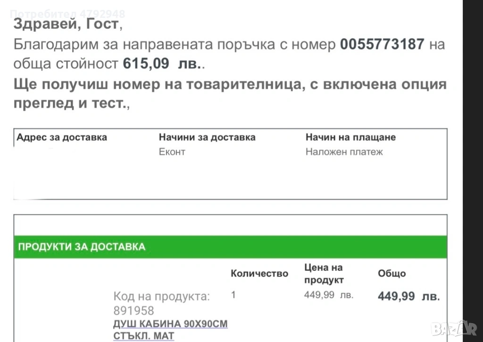
Task: Click the Общо column header
Action: 391,274
